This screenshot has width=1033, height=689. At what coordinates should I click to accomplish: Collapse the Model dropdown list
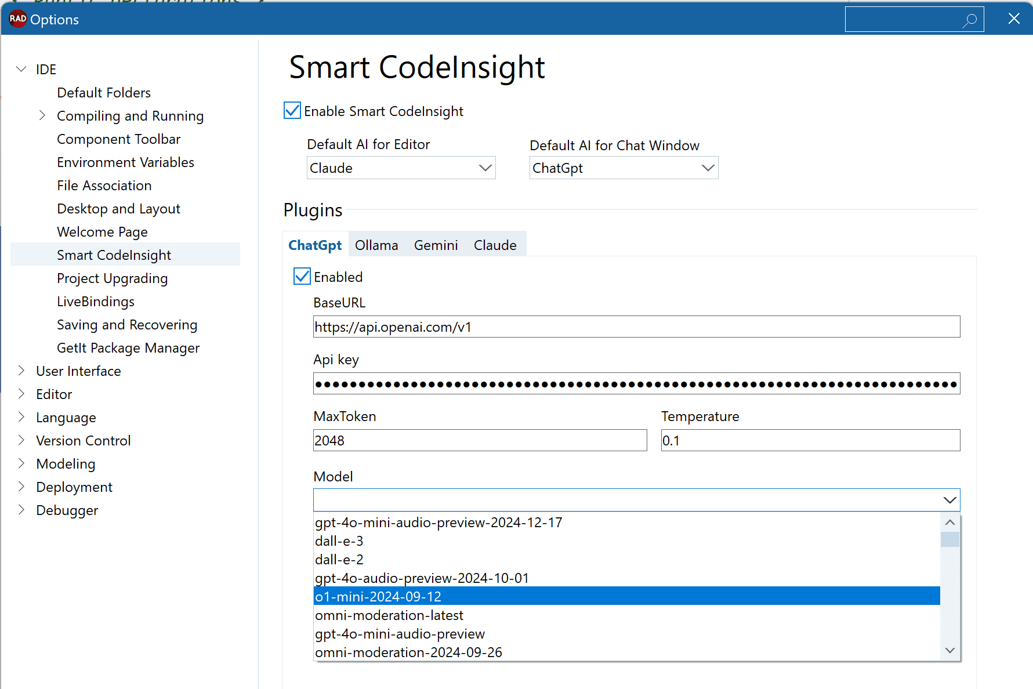click(x=949, y=500)
